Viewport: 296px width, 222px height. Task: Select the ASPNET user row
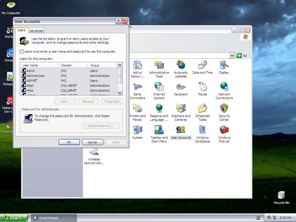(69, 81)
